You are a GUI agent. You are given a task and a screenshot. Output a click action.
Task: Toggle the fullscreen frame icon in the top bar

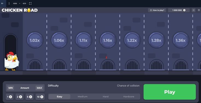click(30, 4)
